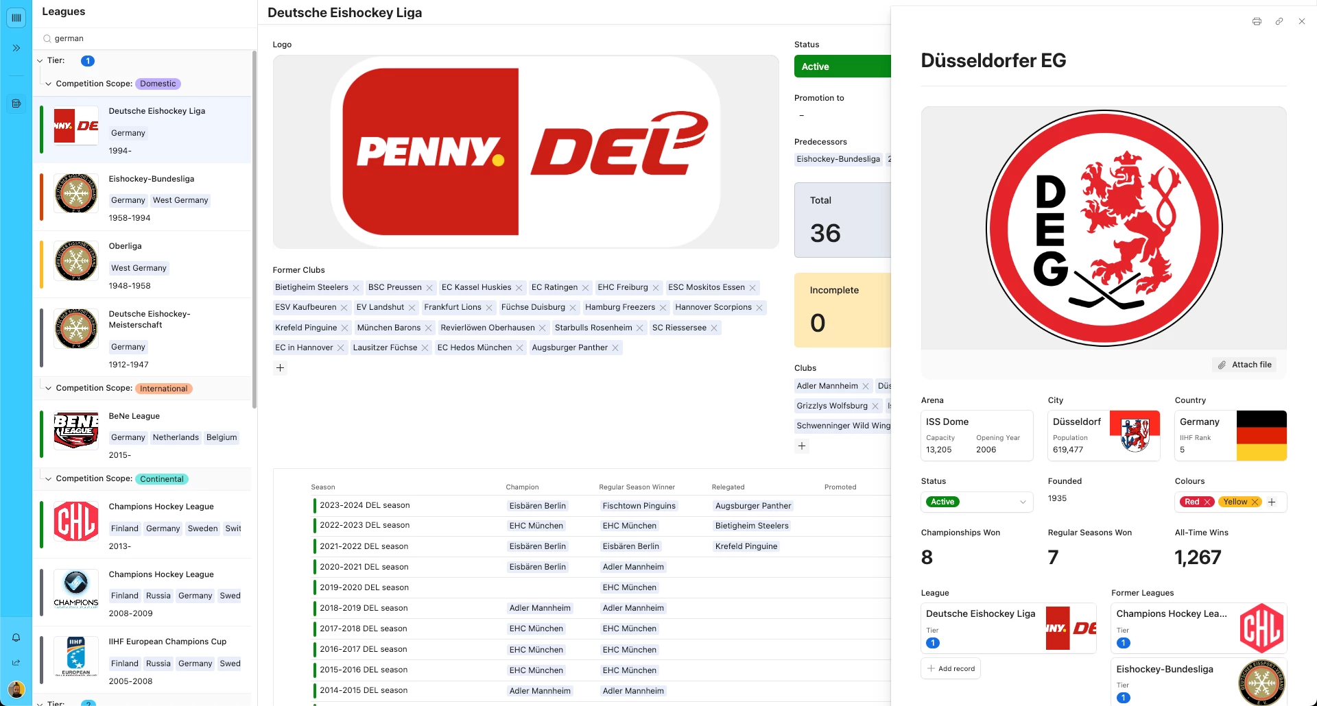Open the Status dropdown showing Active

(977, 502)
